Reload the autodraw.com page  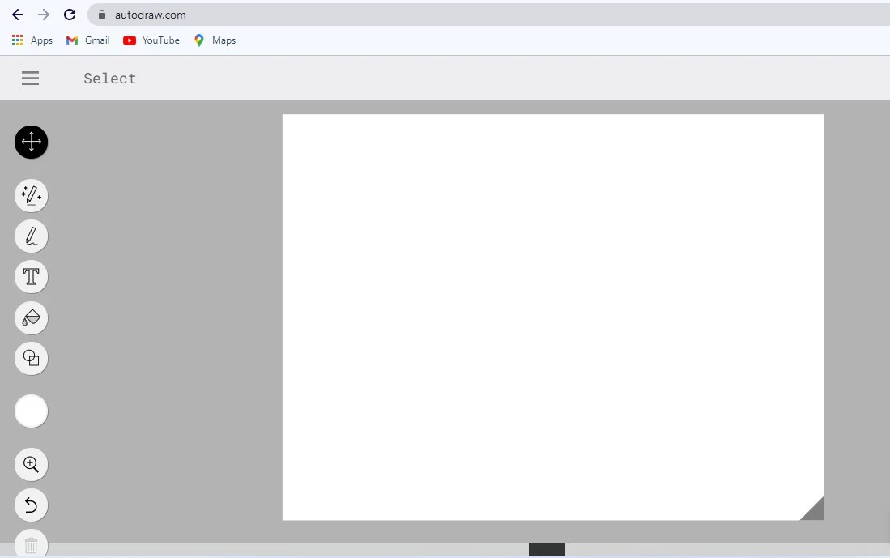click(69, 14)
